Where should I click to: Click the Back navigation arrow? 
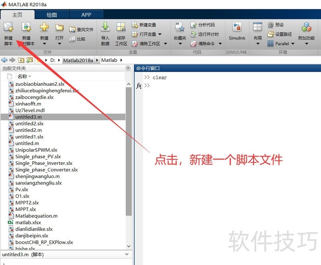pos(4,60)
